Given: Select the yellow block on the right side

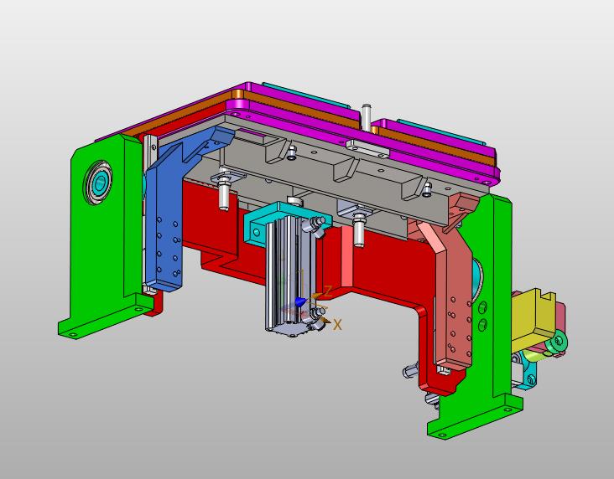Looking at the screenshot, I should pyautogui.click(x=533, y=319).
